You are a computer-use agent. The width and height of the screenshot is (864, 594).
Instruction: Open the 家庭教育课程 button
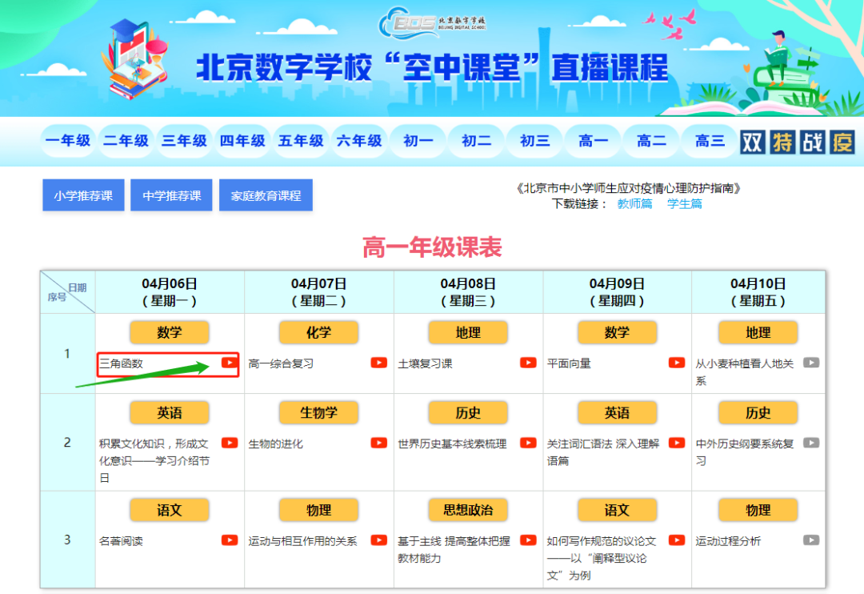(266, 195)
